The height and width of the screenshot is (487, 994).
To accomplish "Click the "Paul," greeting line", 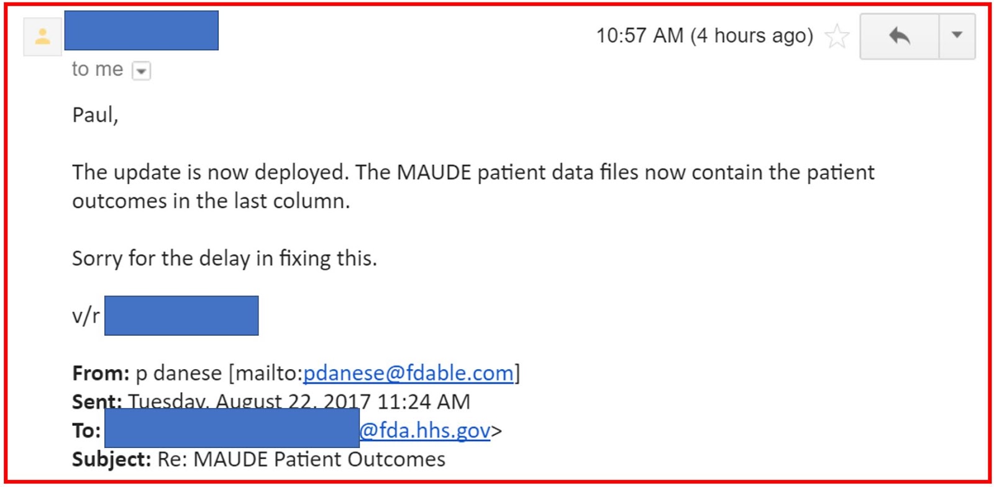I will 95,115.
